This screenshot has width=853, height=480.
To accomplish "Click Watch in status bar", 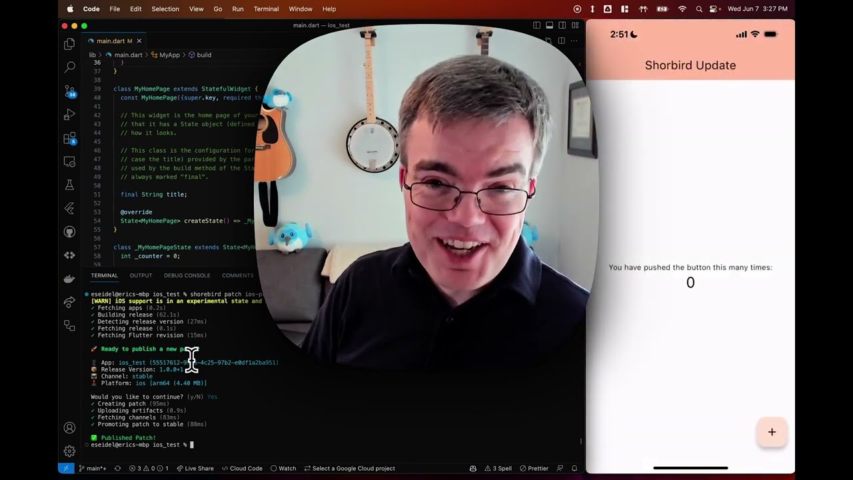I will pos(283,468).
